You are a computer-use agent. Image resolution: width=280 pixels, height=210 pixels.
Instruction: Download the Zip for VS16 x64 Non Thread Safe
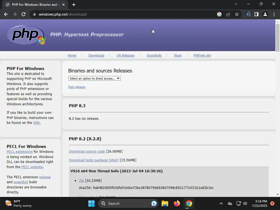click(x=81, y=181)
